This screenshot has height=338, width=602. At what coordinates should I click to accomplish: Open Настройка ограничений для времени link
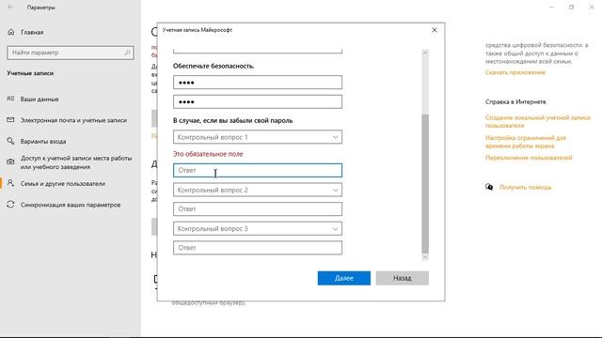pyautogui.click(x=526, y=142)
